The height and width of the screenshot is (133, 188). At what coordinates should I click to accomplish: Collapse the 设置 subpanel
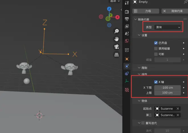139,35
